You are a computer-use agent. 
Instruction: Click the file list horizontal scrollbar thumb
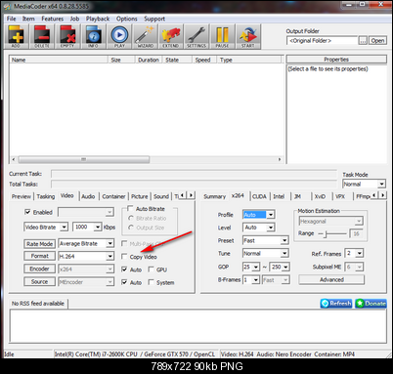84,159
